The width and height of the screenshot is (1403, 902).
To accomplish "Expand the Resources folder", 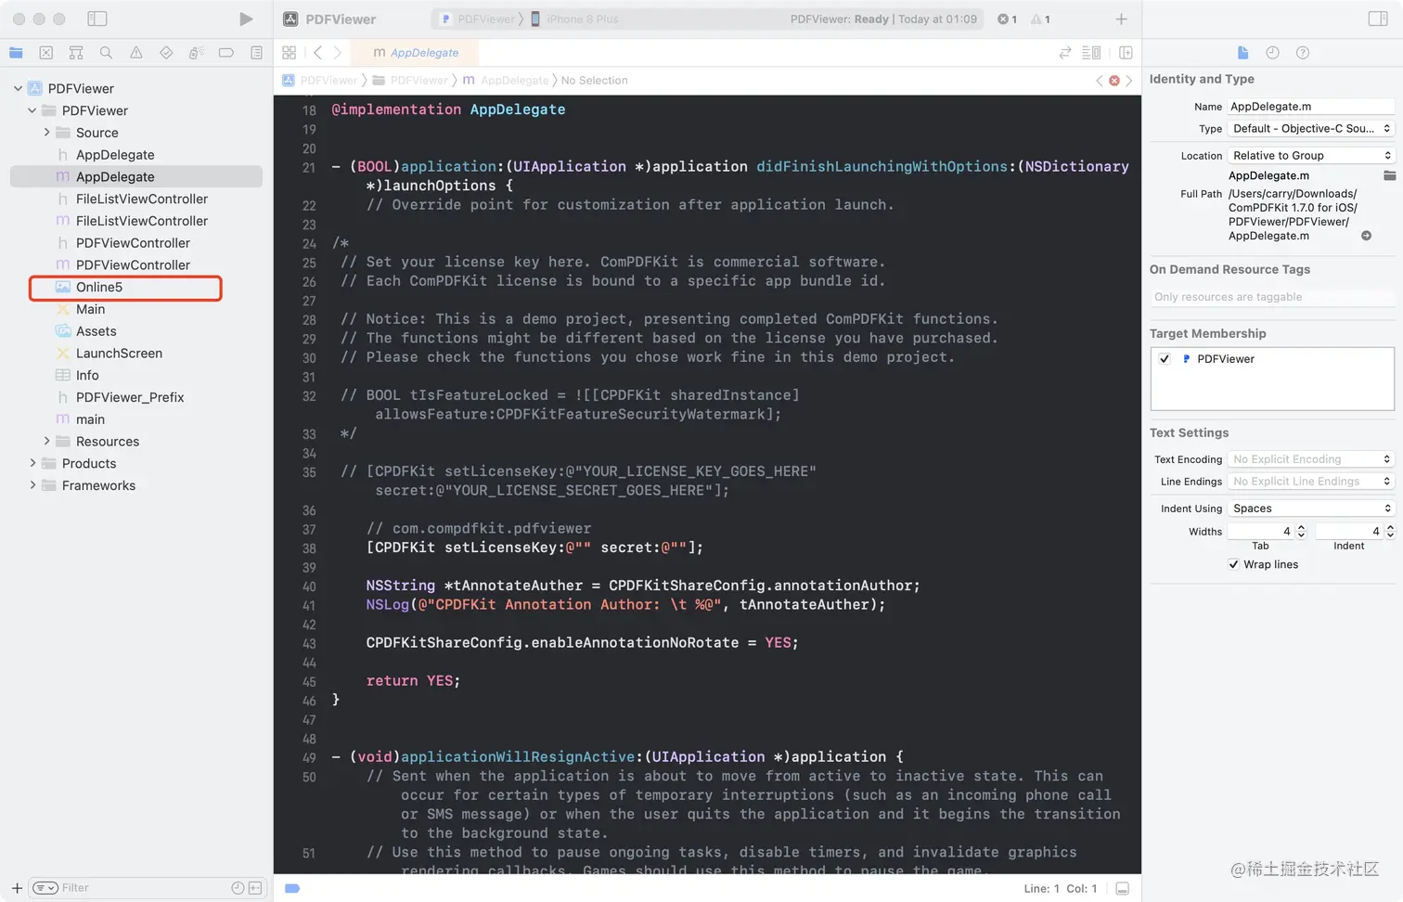I will (x=46, y=442).
